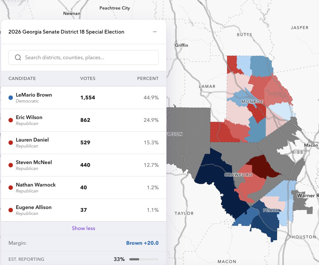Click the 529 vote count

click(x=85, y=143)
